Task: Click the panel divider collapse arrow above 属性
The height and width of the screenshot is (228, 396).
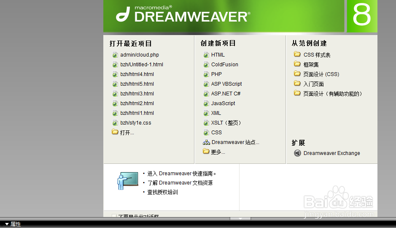Action: point(240,218)
